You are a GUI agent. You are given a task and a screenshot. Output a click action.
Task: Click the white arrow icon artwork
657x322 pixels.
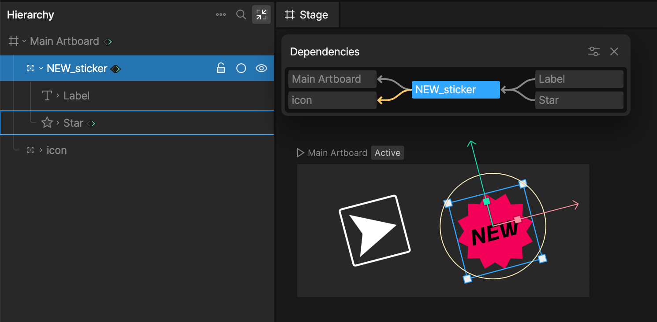tap(375, 231)
